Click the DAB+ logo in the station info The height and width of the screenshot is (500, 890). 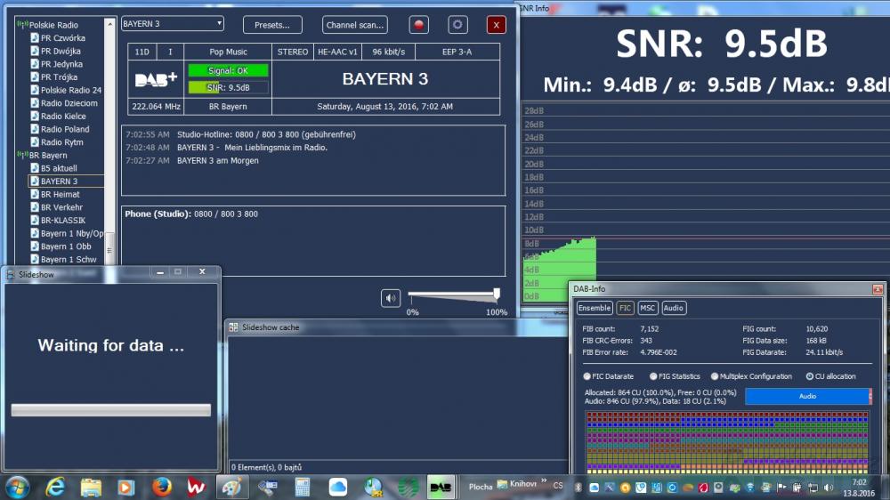click(156, 79)
